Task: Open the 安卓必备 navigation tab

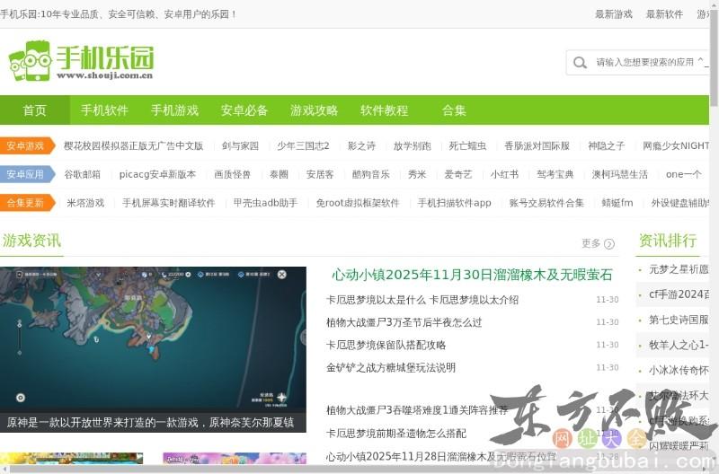Action: click(244, 110)
